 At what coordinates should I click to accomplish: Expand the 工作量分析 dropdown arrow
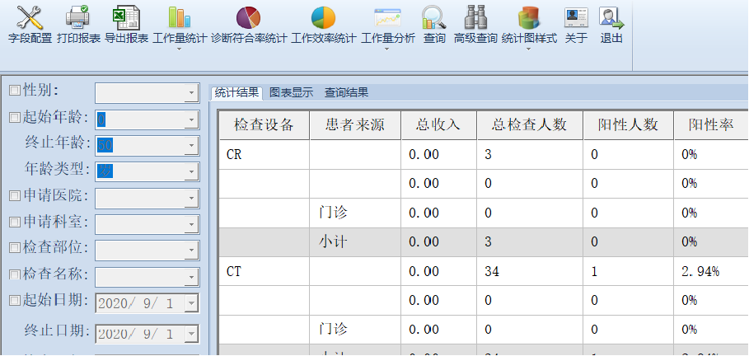[x=387, y=49]
